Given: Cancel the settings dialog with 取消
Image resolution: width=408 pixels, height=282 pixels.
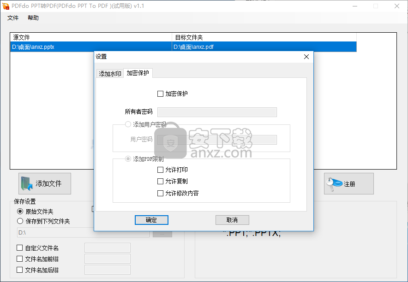Looking at the screenshot, I should point(232,220).
